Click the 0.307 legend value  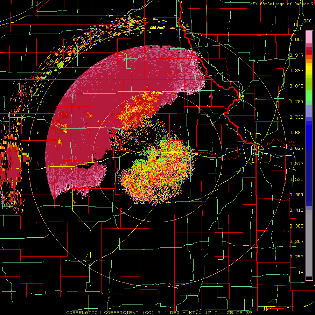pyautogui.click(x=296, y=241)
